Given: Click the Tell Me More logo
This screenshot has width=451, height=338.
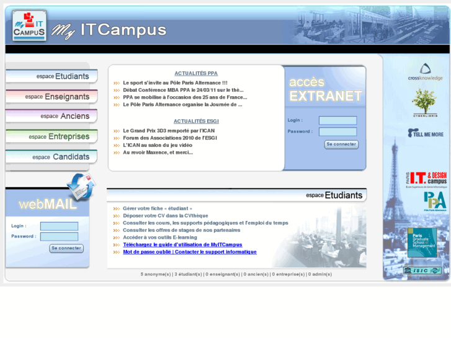Looking at the screenshot, I should tap(426, 133).
